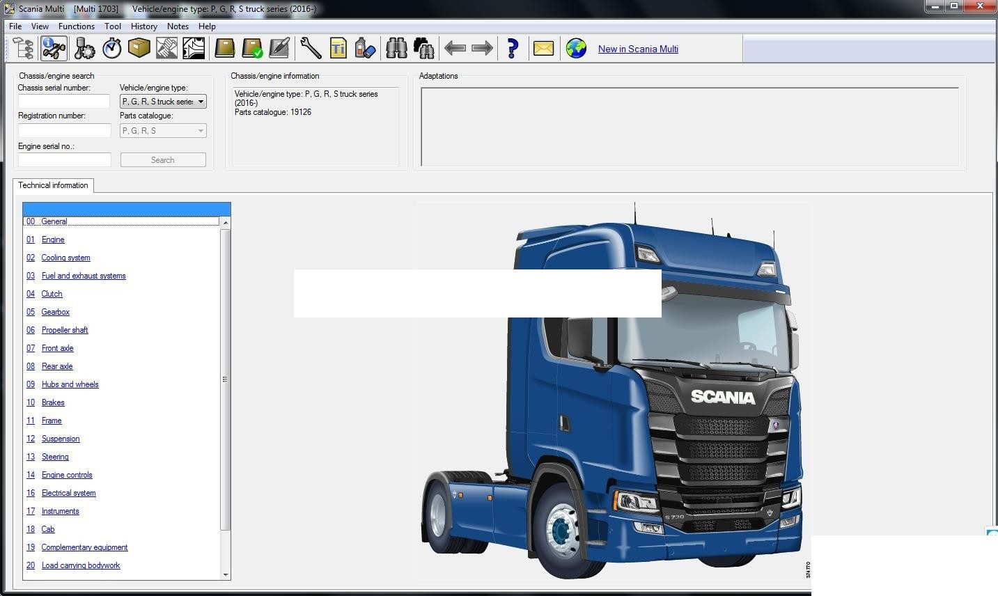Open the Vehicle/engine type dropdown

pos(201,101)
